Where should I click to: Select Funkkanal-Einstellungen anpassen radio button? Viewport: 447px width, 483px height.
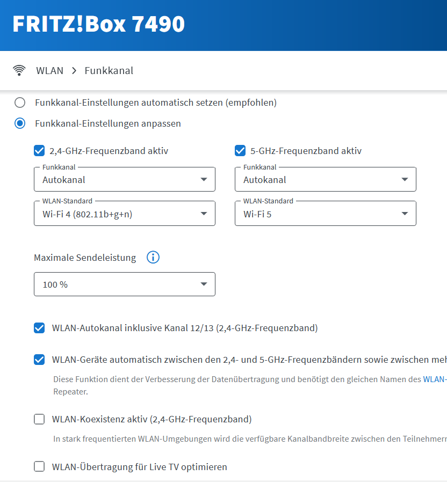(20, 123)
